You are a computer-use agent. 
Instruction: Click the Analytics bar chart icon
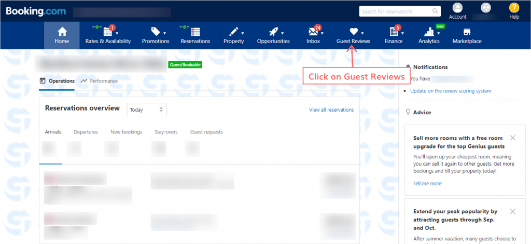[429, 32]
